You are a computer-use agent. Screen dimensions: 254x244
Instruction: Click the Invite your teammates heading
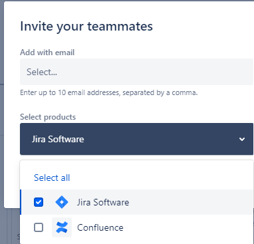[x=86, y=27]
